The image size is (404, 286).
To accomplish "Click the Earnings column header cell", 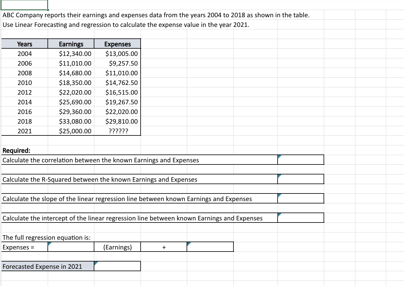I will pyautogui.click(x=71, y=44).
